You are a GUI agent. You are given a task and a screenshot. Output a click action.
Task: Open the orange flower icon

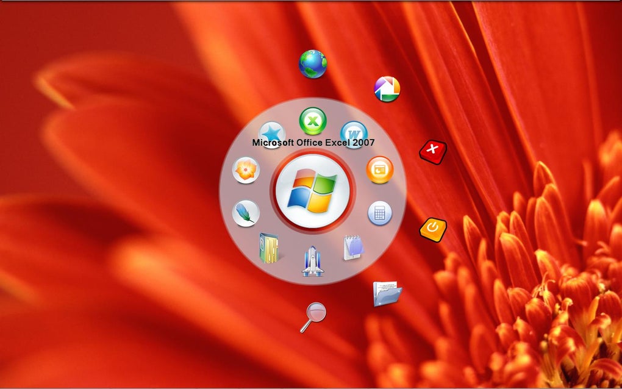tap(246, 170)
